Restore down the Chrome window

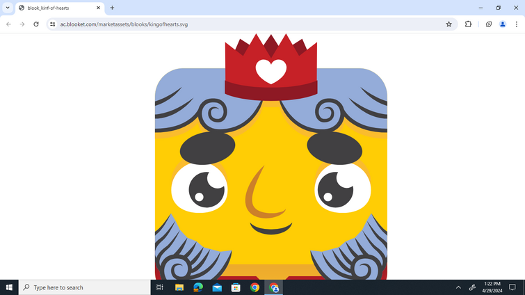pos(498,8)
